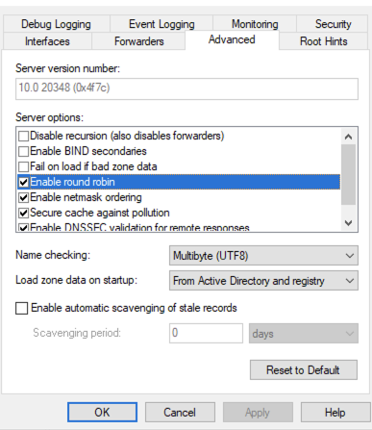Open the Event Logging tab

[161, 24]
